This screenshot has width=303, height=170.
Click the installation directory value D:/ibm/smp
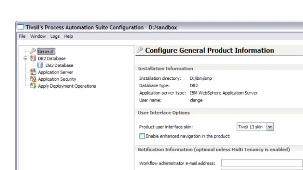[x=201, y=78]
